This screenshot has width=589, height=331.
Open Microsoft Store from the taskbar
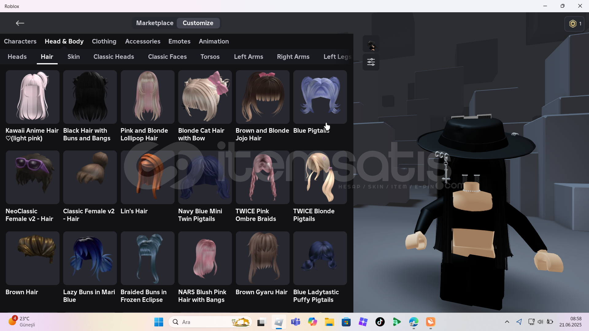(346, 322)
